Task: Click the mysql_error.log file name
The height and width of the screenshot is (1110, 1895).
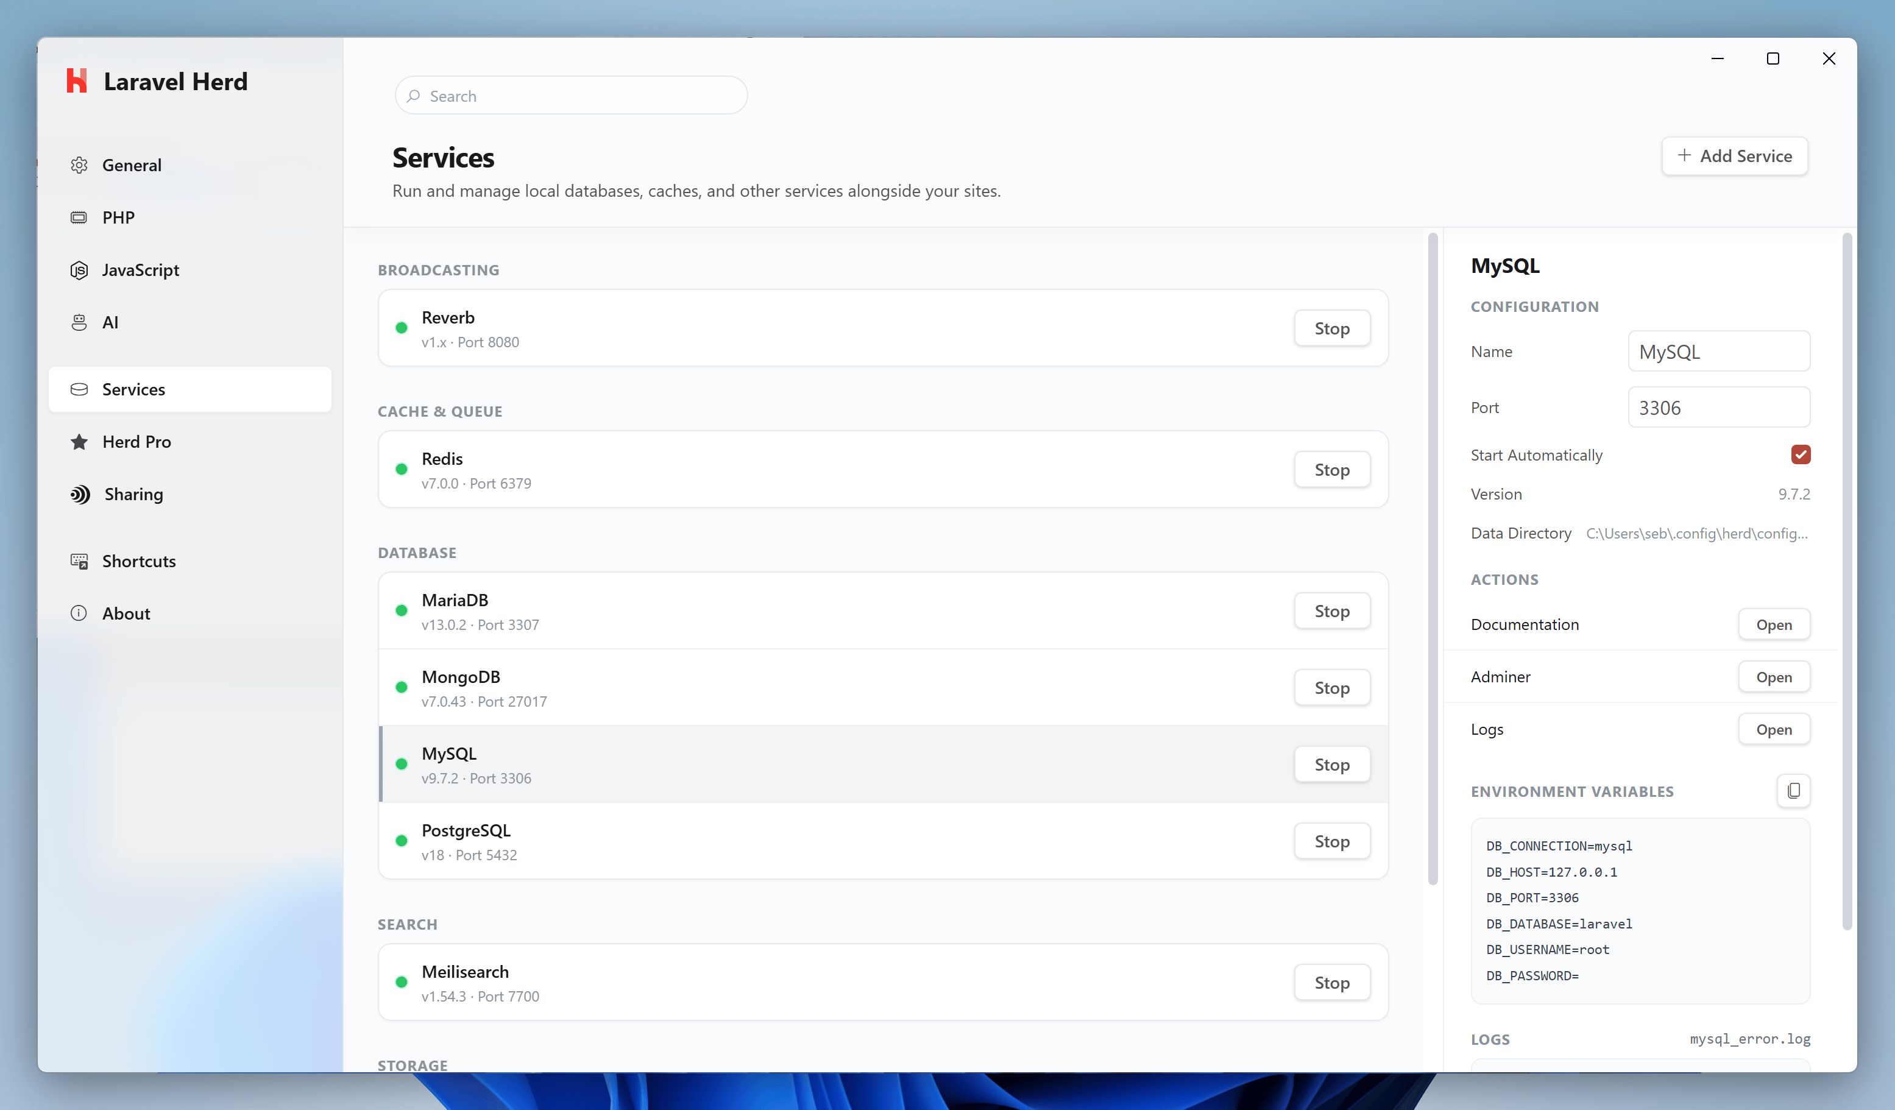Action: [x=1750, y=1039]
